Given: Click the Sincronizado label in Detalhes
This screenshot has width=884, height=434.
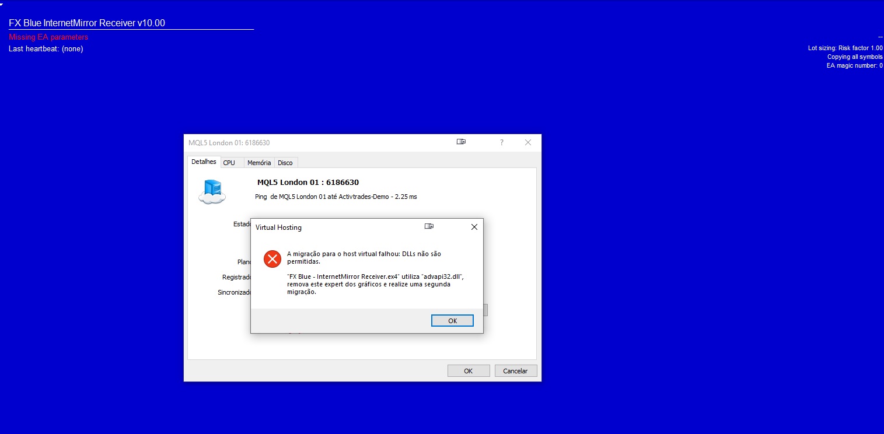Looking at the screenshot, I should tap(234, 293).
